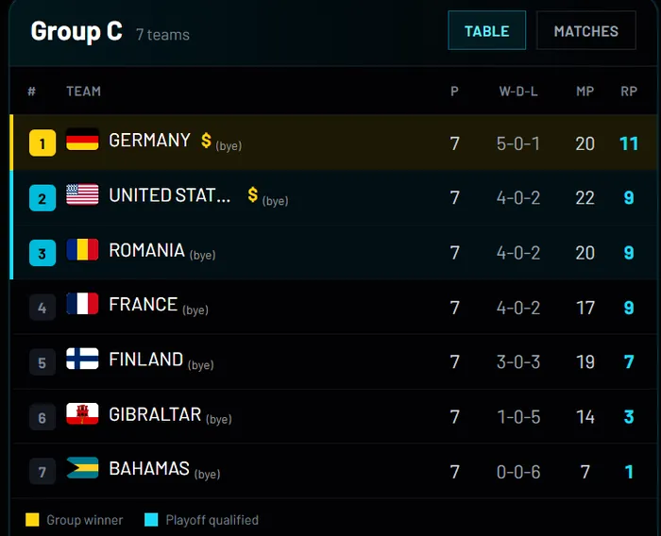Click the RP column header
The image size is (661, 536).
(x=629, y=91)
